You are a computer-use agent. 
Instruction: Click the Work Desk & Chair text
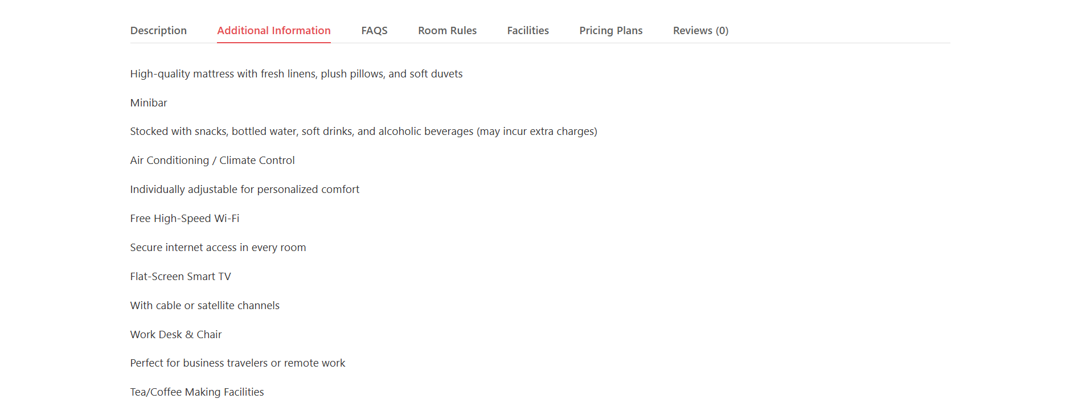coord(176,335)
